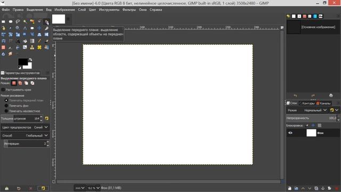Select the Smudge finger tool

[11, 54]
